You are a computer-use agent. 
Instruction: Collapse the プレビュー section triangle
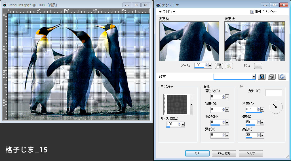pos(160,12)
